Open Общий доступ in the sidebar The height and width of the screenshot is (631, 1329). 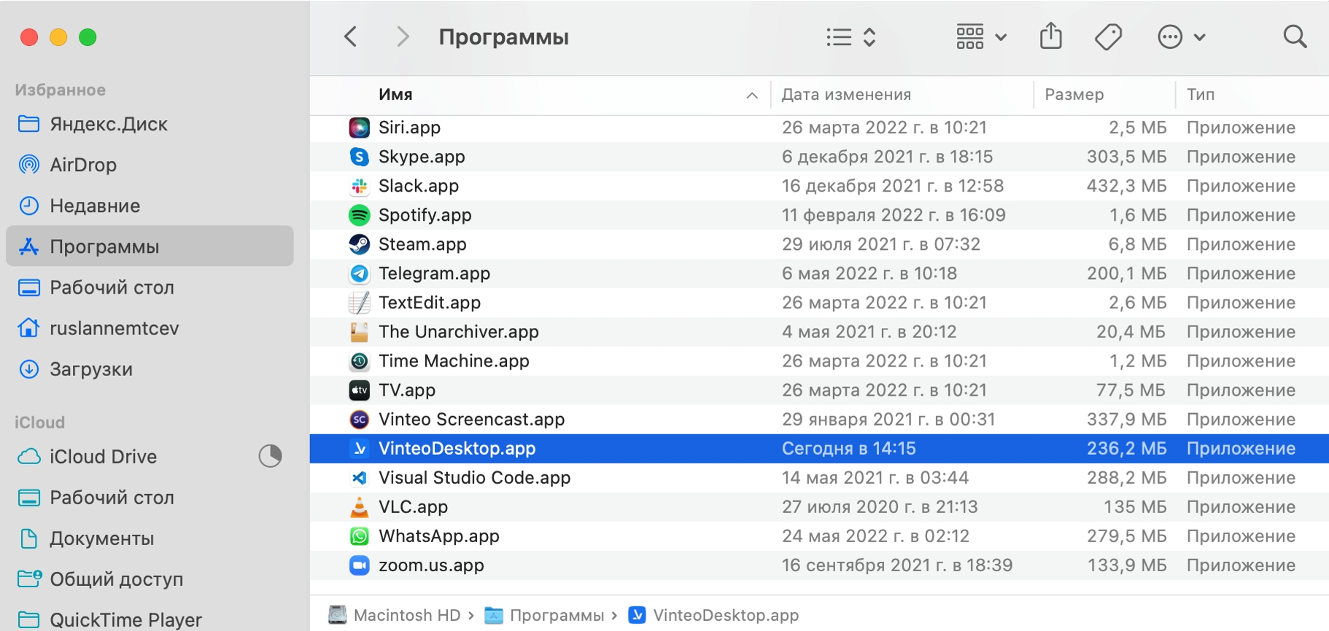pyautogui.click(x=150, y=579)
